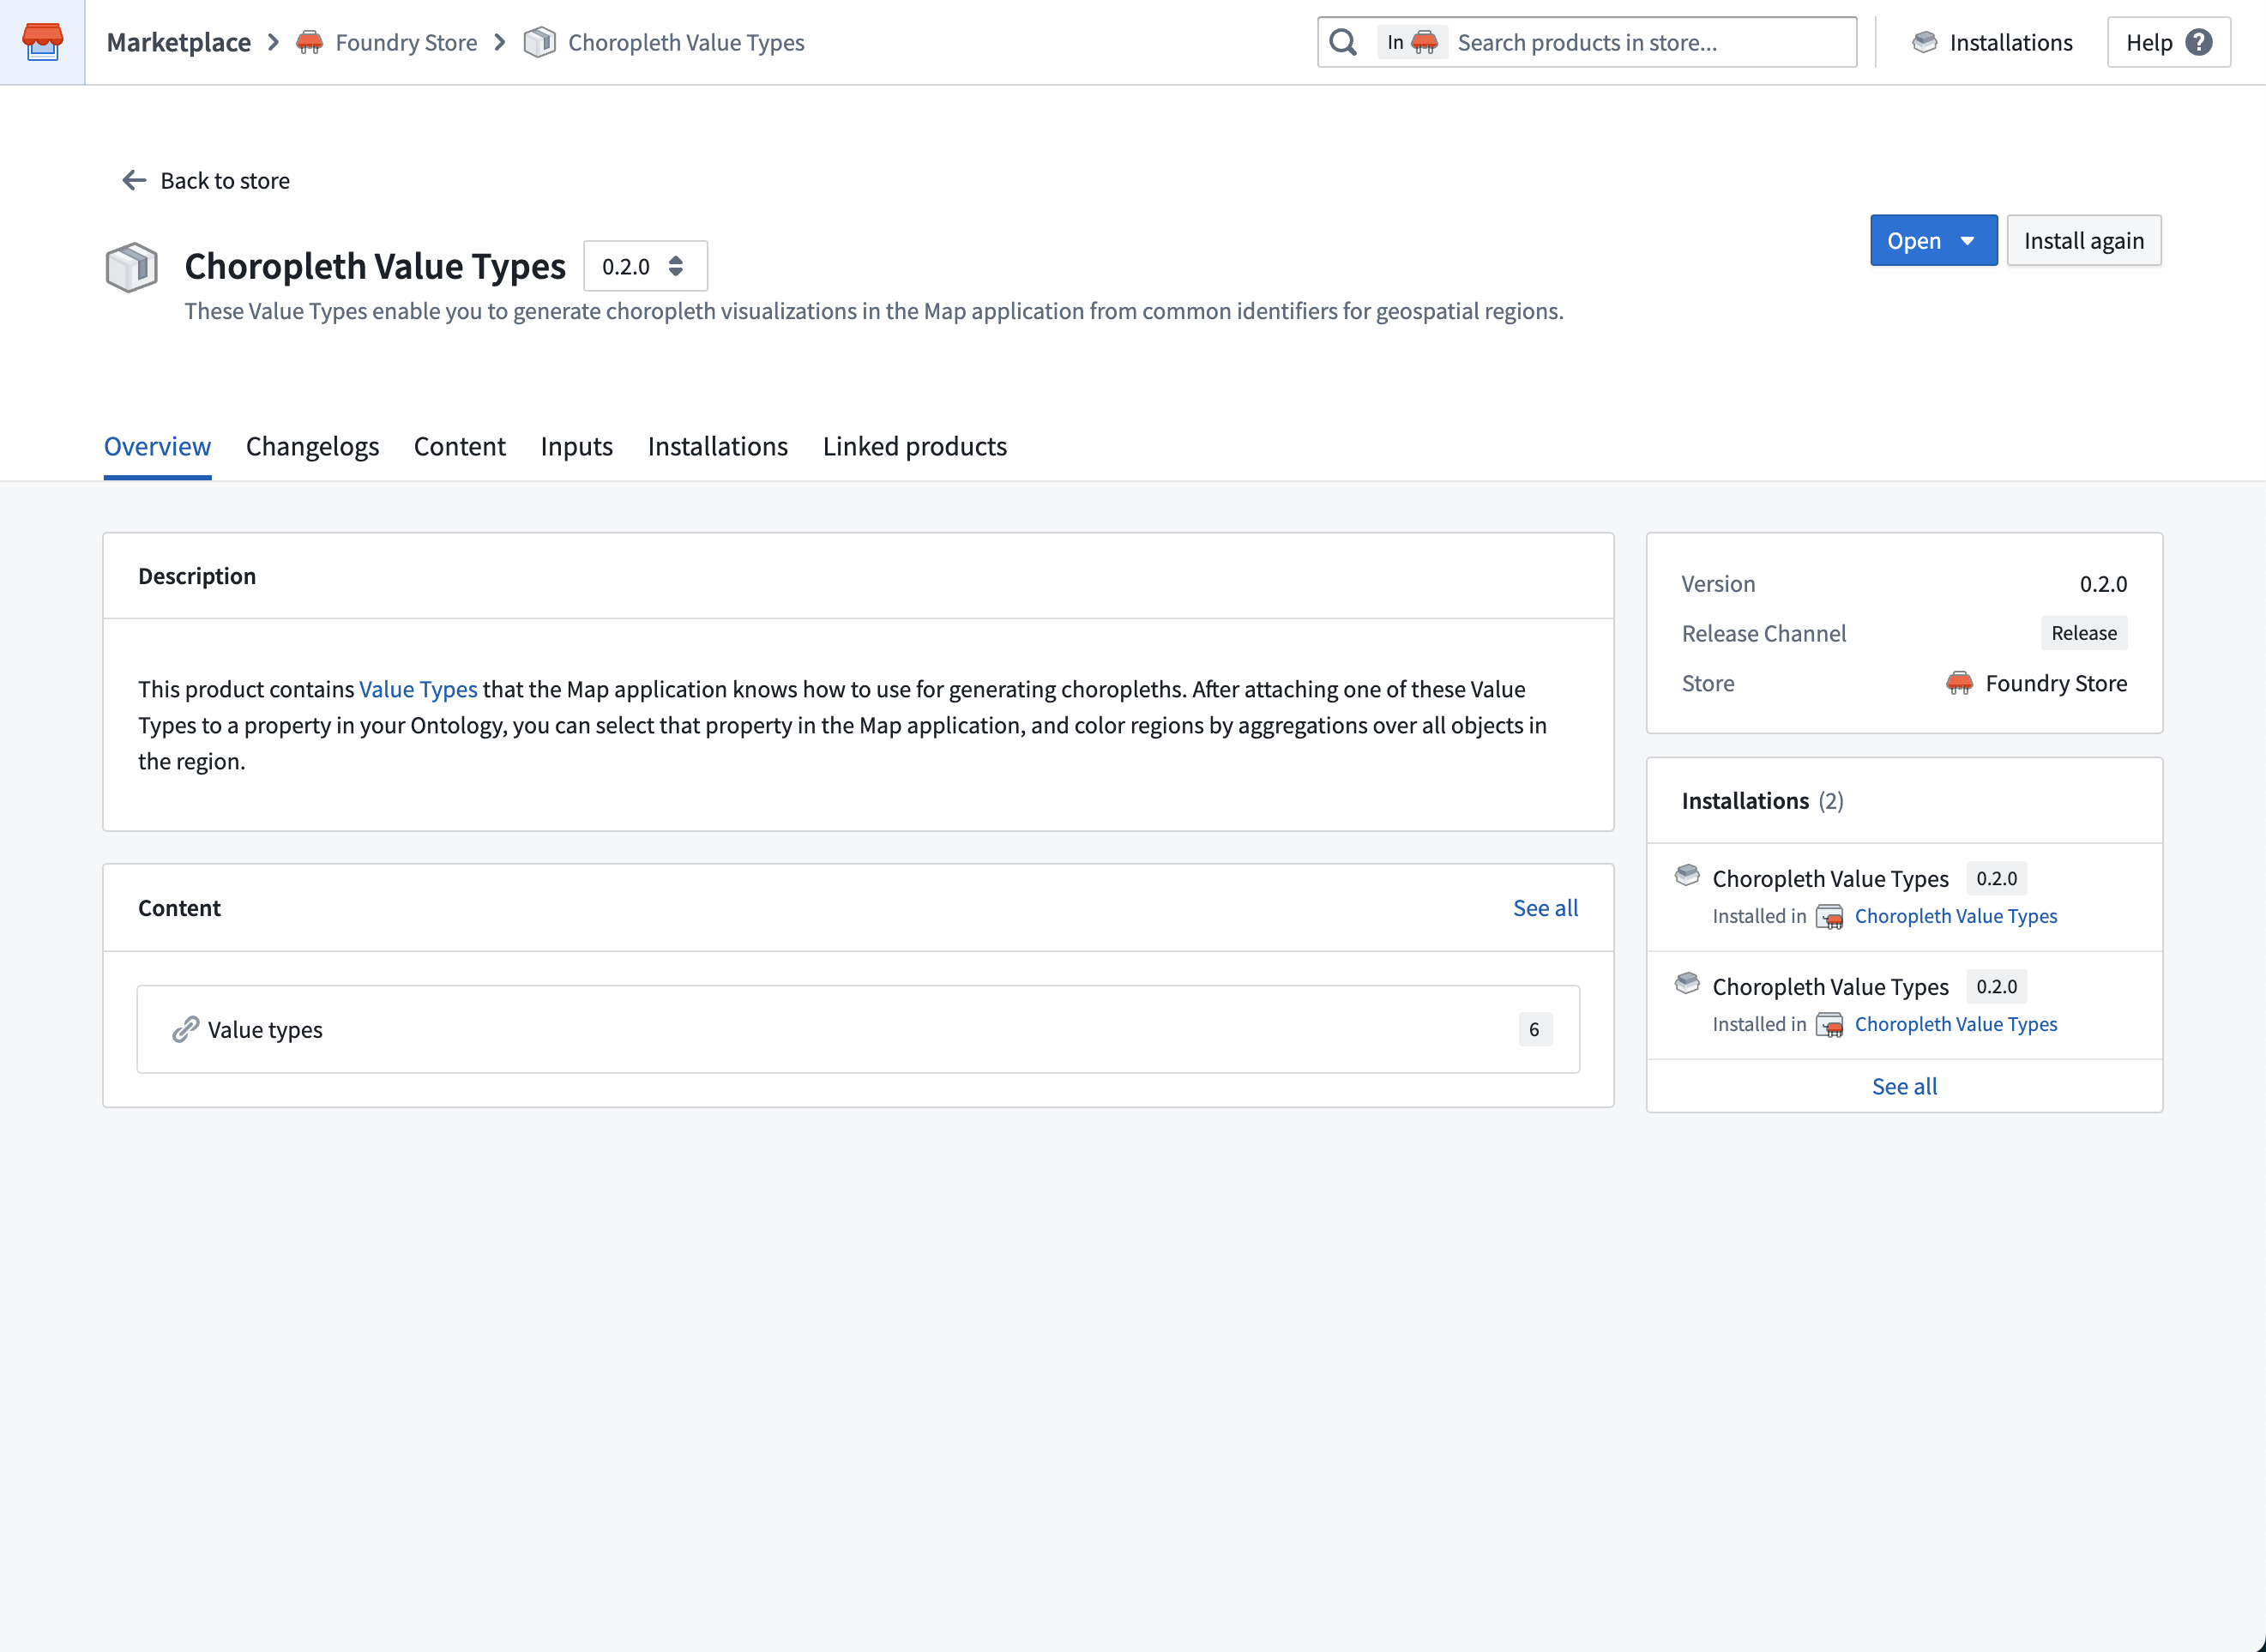This screenshot has height=1652, width=2266.
Task: Click the first installation's package icon
Action: pyautogui.click(x=1687, y=875)
